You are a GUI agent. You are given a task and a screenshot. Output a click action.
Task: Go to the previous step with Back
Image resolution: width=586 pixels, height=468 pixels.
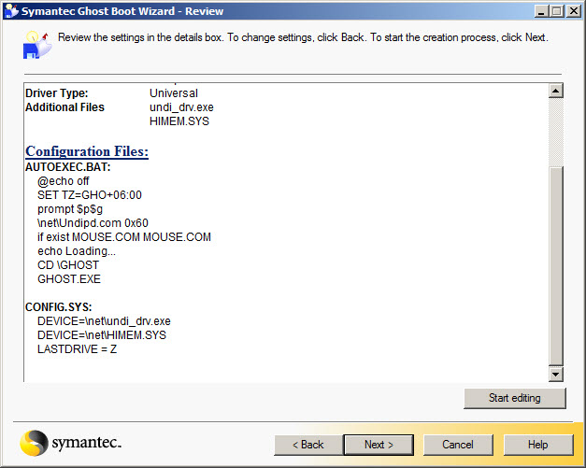pyautogui.click(x=308, y=445)
